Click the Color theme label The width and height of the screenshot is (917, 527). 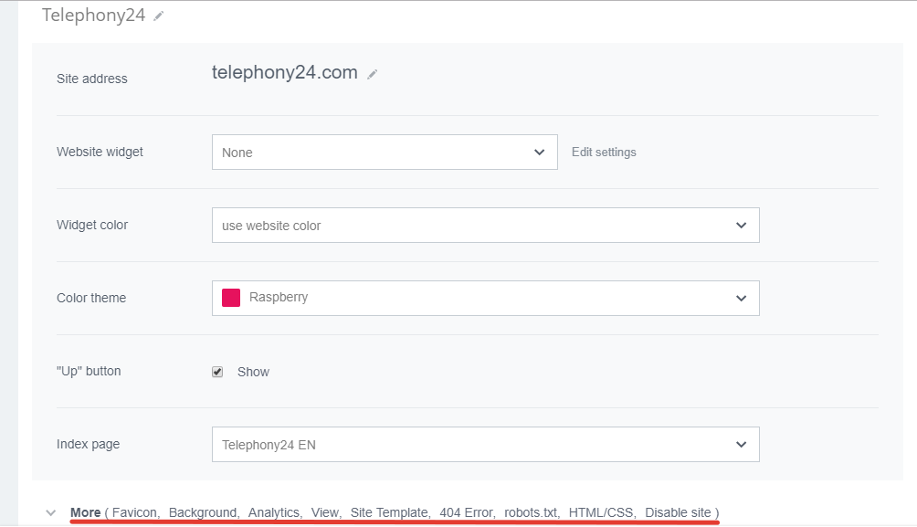coord(91,299)
